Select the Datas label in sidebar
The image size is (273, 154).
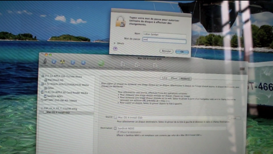(51, 88)
